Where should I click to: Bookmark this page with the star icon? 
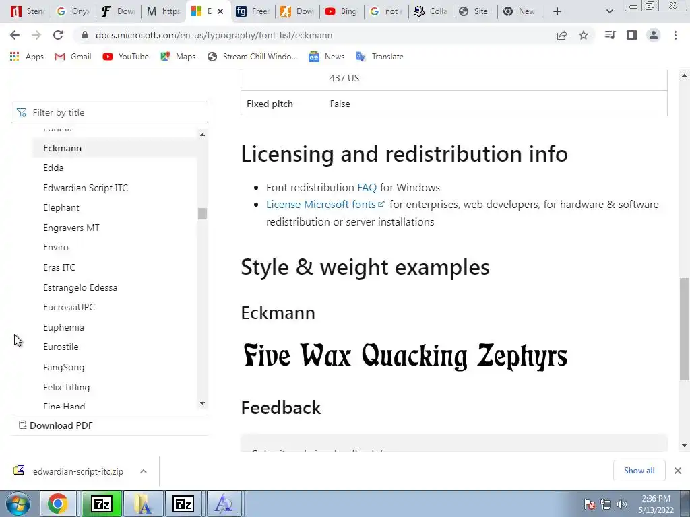click(584, 35)
